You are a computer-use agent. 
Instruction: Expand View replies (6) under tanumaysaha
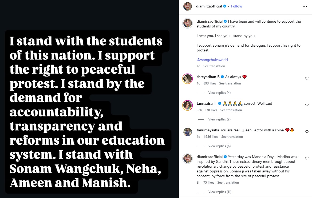coord(219,146)
